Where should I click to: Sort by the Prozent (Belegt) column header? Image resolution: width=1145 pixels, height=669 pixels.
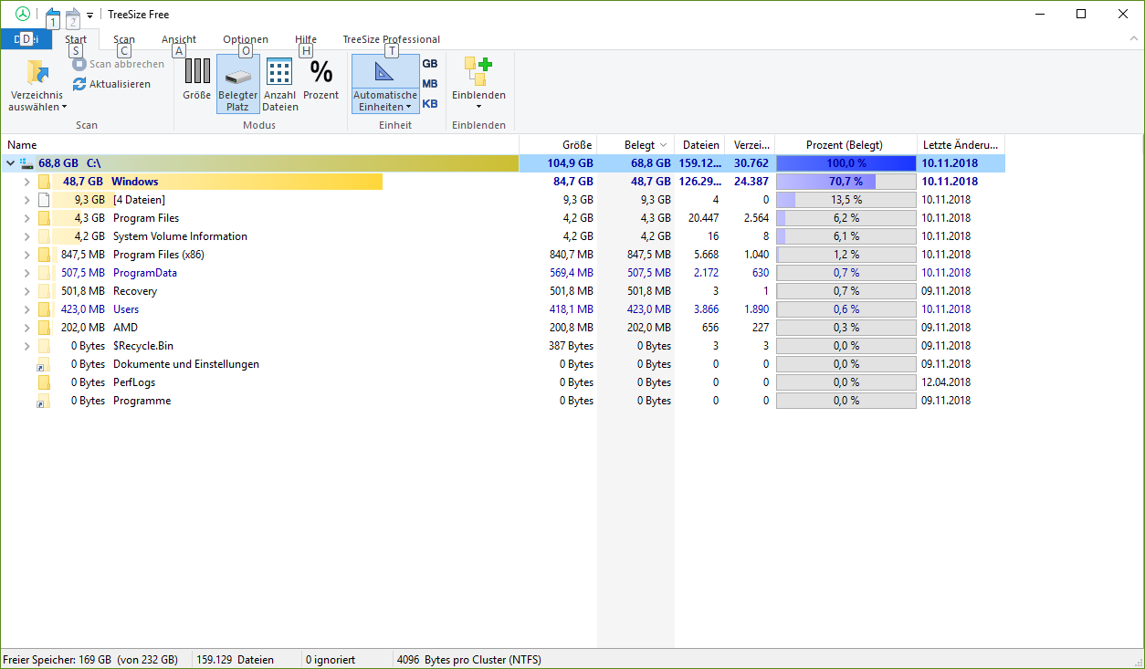[x=846, y=144]
